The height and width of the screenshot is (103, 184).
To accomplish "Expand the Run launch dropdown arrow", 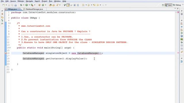I will (29, 5).
